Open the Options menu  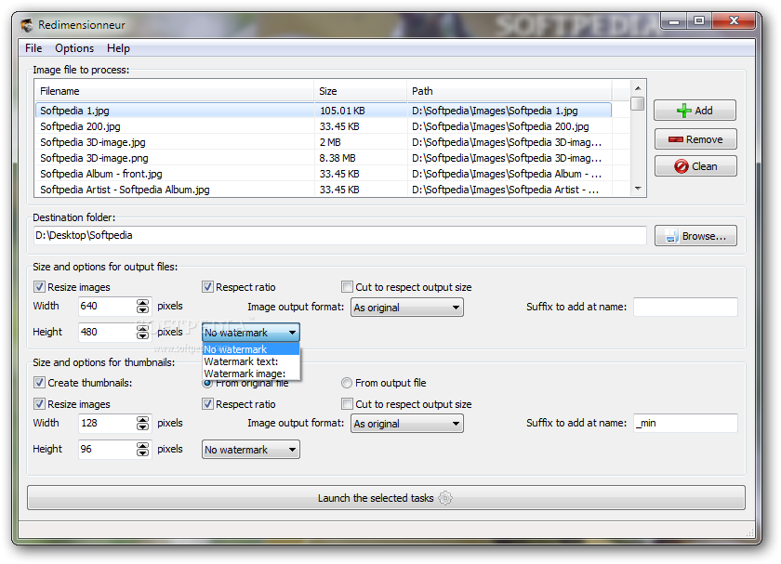coord(74,48)
